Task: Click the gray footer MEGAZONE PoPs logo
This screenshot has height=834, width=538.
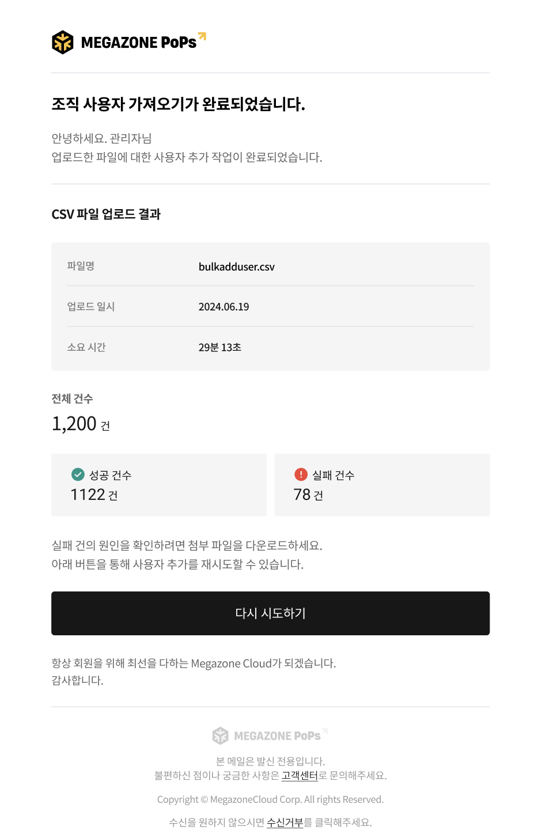Action: 270,736
